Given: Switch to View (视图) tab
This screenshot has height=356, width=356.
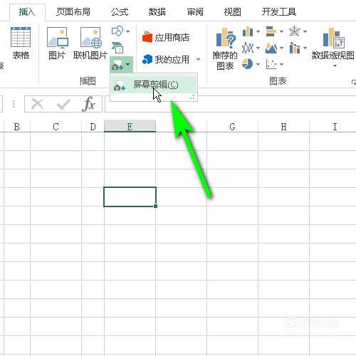Looking at the screenshot, I should [233, 11].
